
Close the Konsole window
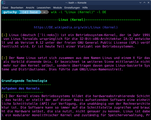click(149, 2)
